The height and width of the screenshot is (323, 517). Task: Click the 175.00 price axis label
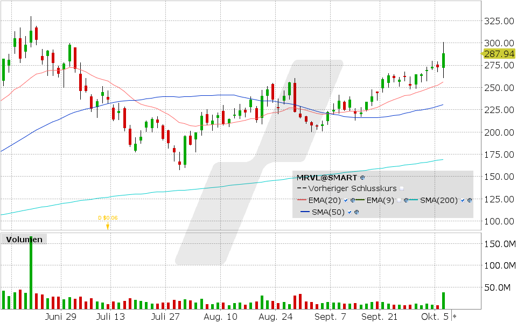pyautogui.click(x=499, y=155)
